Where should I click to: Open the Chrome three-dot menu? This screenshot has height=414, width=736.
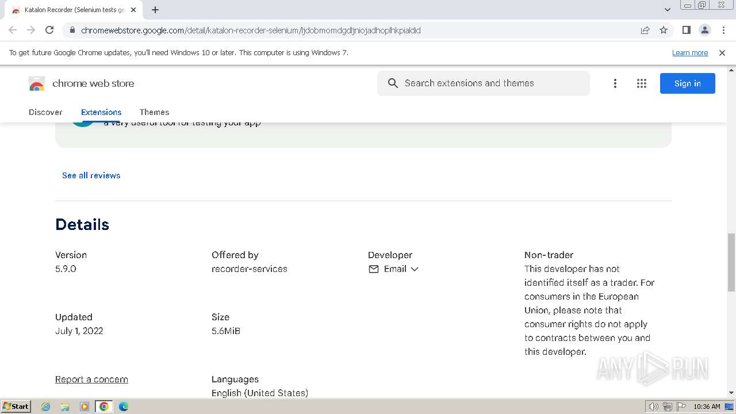(723, 30)
